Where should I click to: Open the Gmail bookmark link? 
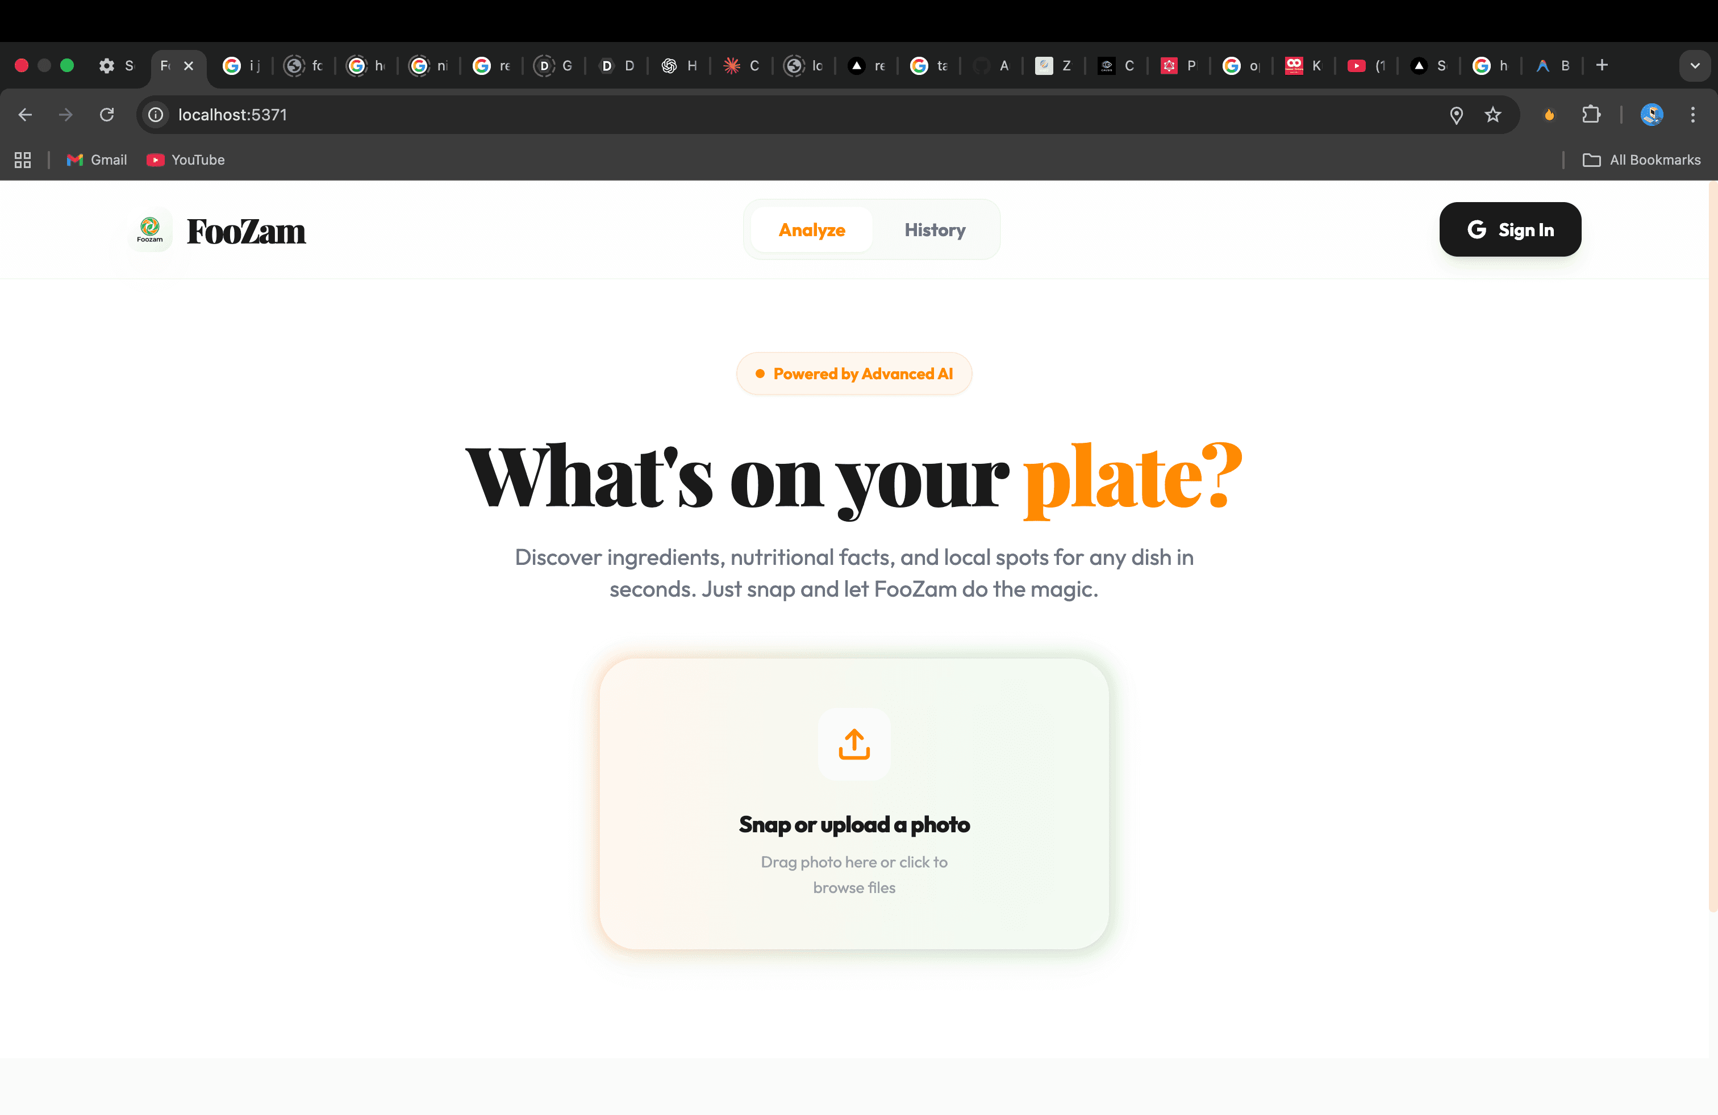(97, 160)
